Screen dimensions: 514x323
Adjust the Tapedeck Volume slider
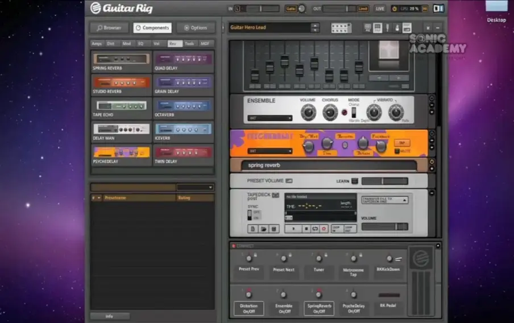[384, 226]
